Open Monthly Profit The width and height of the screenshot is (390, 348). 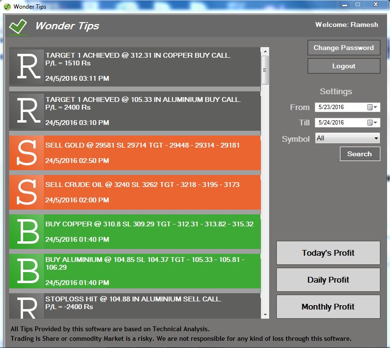(x=328, y=307)
